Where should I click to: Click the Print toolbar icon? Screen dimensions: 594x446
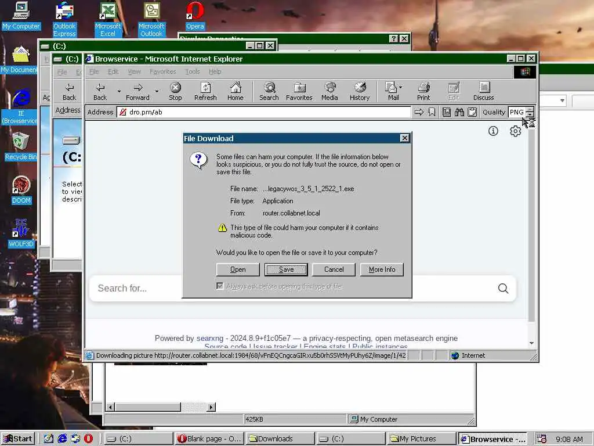(x=423, y=91)
